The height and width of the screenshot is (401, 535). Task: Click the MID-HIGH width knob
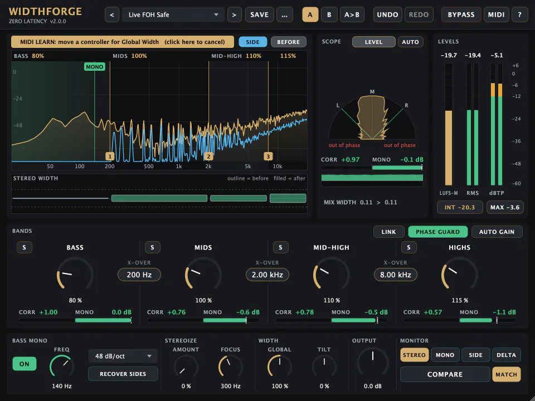coord(332,275)
